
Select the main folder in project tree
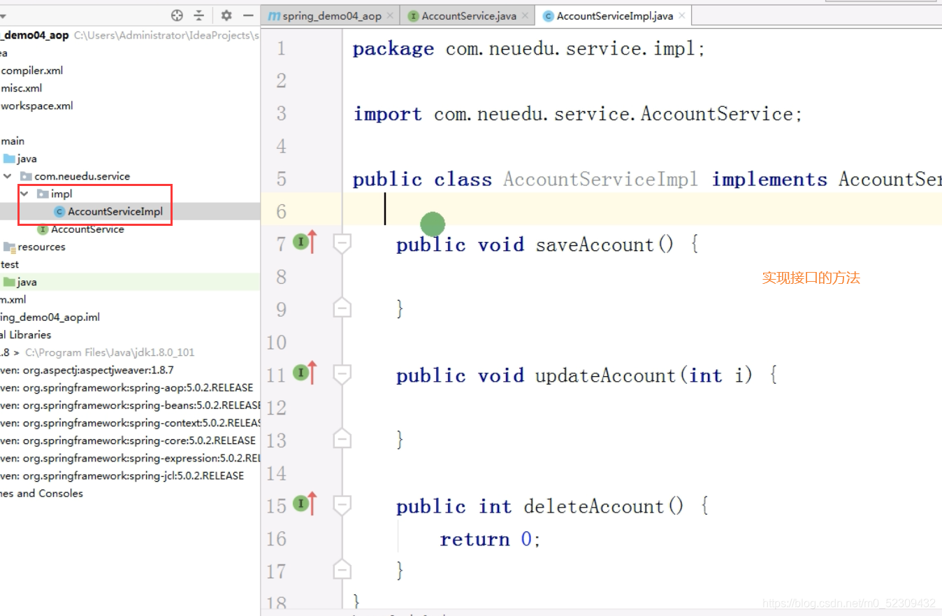[13, 141]
